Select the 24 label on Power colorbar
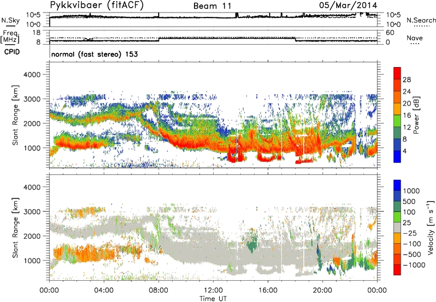 [407, 92]
